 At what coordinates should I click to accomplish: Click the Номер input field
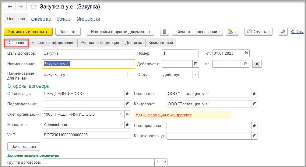(x=180, y=53)
